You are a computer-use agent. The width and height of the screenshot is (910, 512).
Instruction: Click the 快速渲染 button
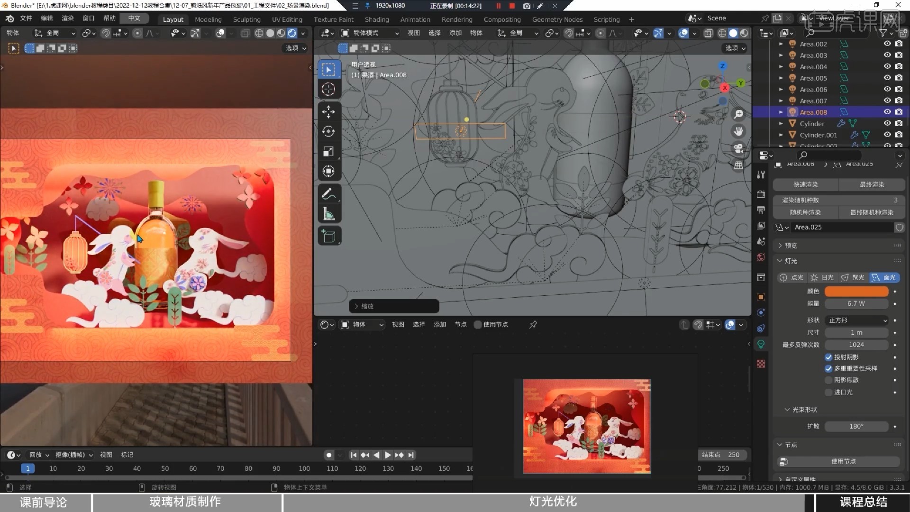pos(806,184)
